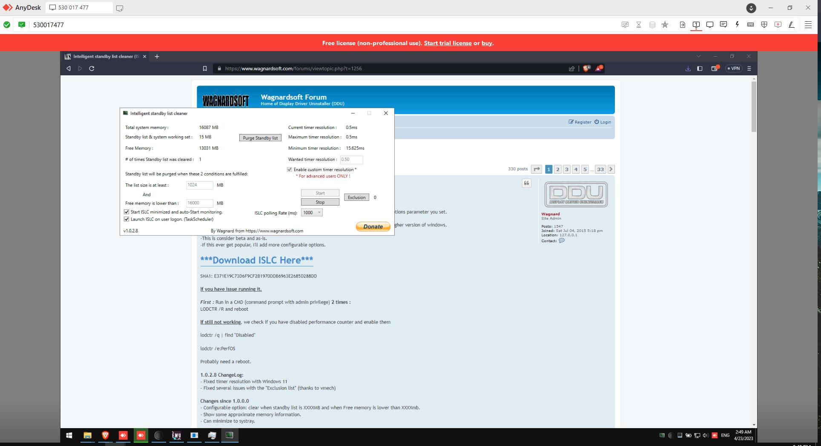This screenshot has width=821, height=446.
Task: Open Brave Rewards triangle icon
Action: pyautogui.click(x=599, y=68)
